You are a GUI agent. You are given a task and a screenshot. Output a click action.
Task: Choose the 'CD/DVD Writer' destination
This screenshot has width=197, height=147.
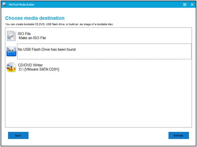[x=30, y=65]
